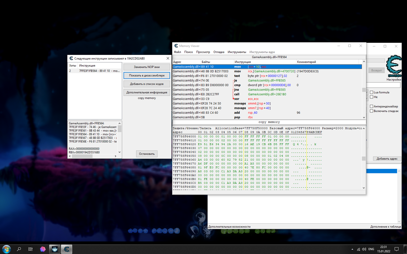Enable the Включить спидхак checkbox
The width and height of the screenshot is (407, 254).
click(372, 111)
